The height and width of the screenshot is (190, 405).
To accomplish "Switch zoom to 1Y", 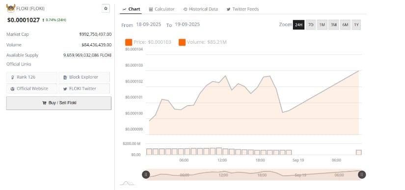I will tap(356, 25).
